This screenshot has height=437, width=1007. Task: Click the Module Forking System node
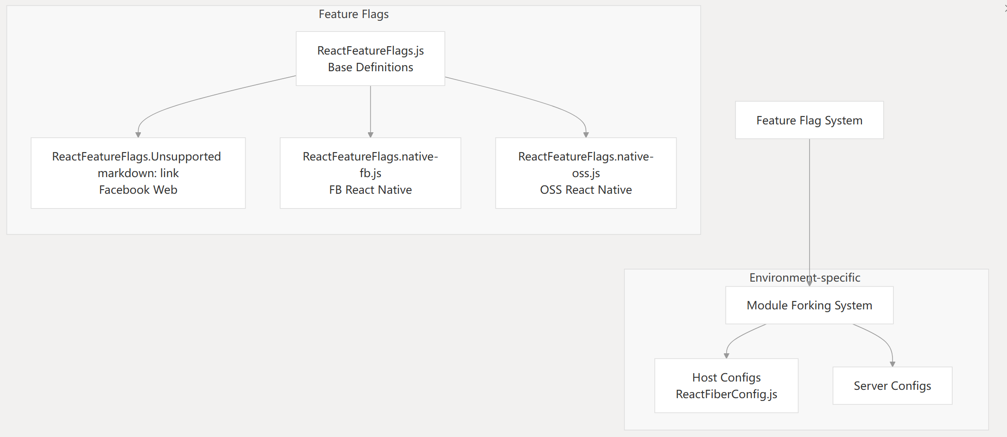809,305
